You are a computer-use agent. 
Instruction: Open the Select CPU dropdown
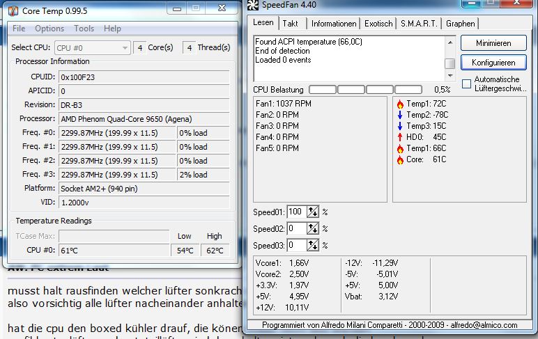[x=92, y=48]
